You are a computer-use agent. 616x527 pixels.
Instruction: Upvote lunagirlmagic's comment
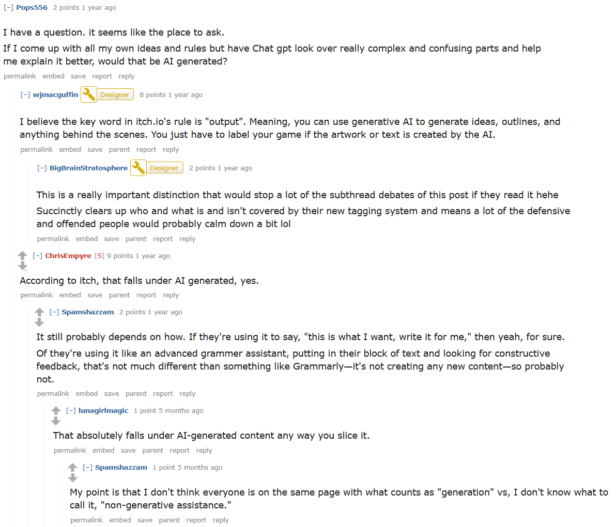pyautogui.click(x=56, y=410)
